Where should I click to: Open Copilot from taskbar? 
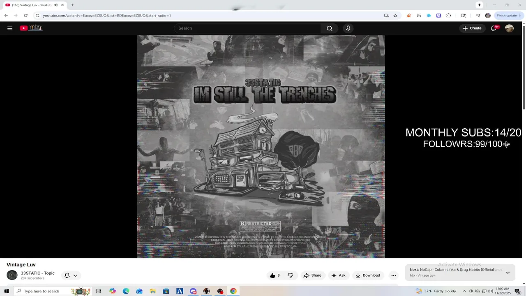click(x=113, y=291)
